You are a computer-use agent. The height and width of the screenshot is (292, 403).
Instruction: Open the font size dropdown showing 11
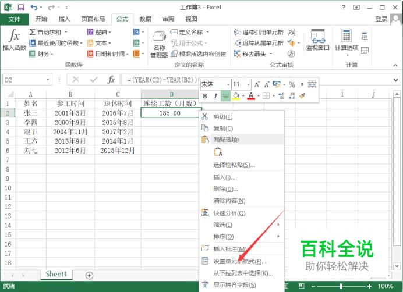pos(248,84)
